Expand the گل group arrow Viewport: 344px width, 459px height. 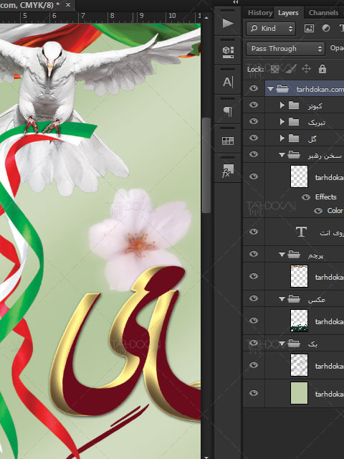(x=282, y=138)
